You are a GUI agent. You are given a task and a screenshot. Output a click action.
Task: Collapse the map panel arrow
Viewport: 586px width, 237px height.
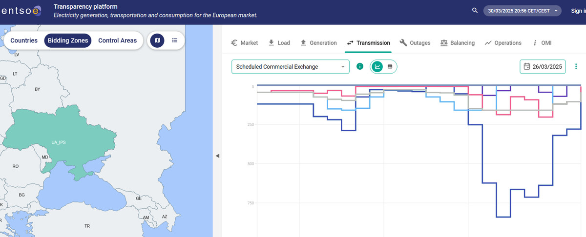tap(218, 156)
